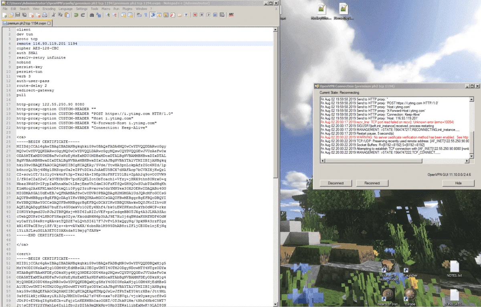
Task: Click the Replace toolbar icon
Action: pos(99,15)
